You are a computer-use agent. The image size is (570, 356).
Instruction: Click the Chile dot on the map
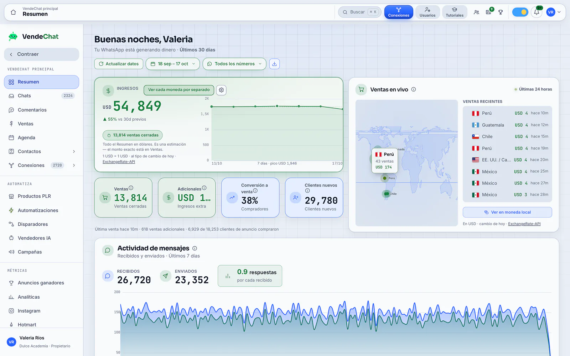pos(387,194)
